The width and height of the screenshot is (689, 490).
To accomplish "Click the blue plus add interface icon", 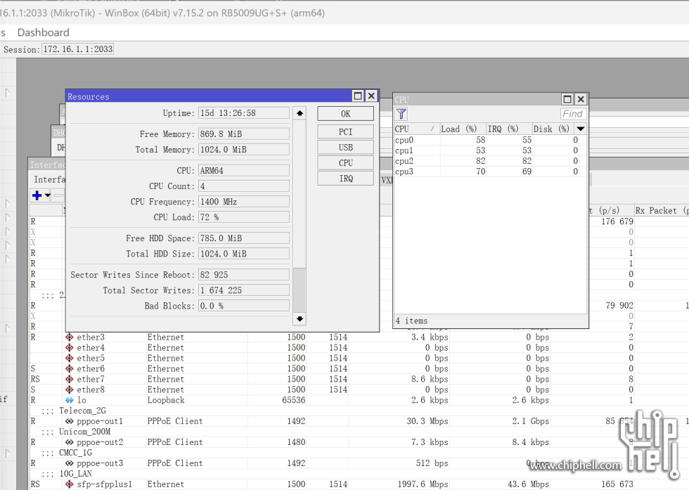I will (x=37, y=195).
